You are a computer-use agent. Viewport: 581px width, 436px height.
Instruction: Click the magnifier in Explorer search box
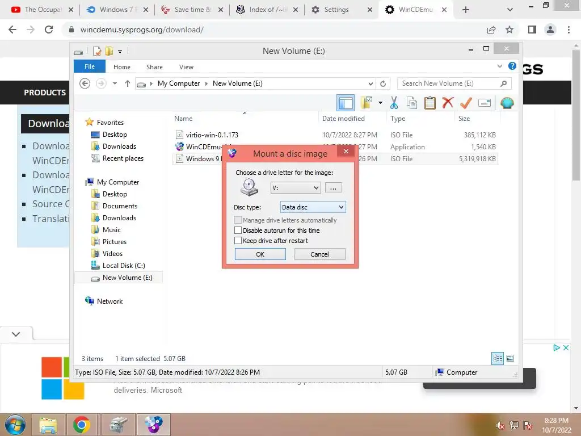coord(503,83)
